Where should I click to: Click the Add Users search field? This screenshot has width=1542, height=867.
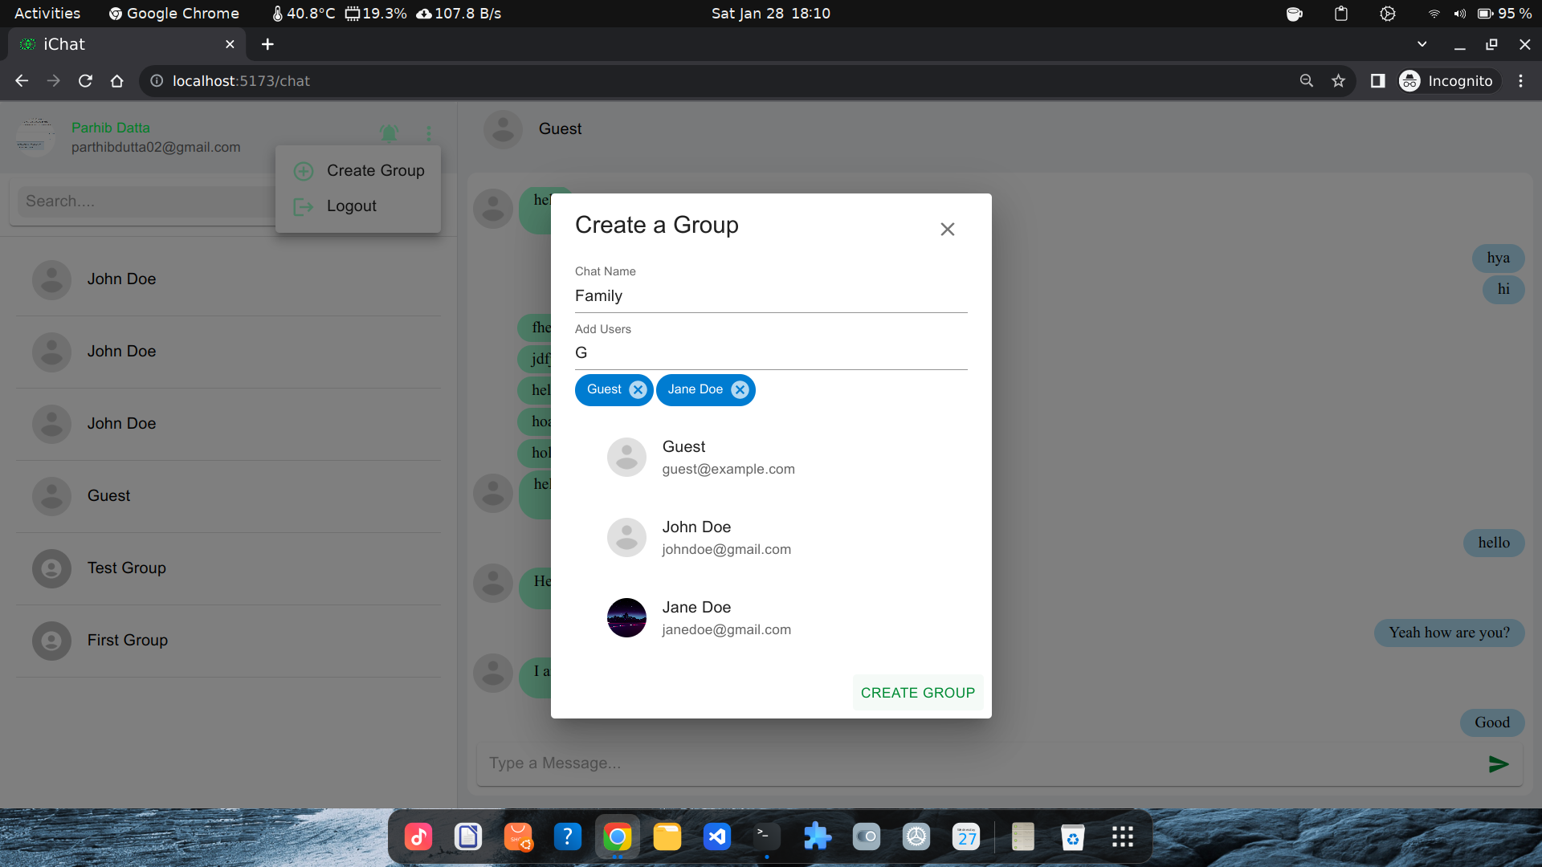[x=770, y=352]
